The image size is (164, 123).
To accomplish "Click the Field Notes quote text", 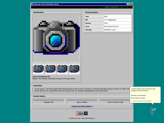I will point(82,90).
